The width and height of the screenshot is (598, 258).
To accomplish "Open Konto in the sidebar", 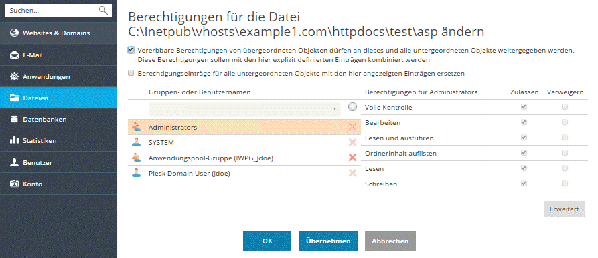I will point(58,184).
